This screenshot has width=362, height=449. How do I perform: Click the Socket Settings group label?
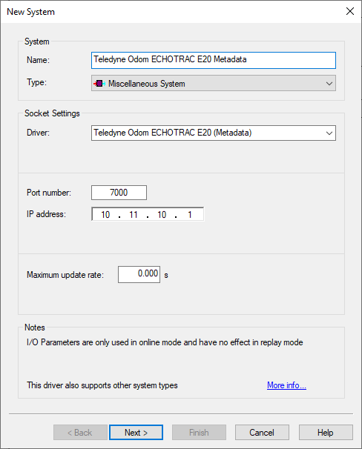point(52,113)
